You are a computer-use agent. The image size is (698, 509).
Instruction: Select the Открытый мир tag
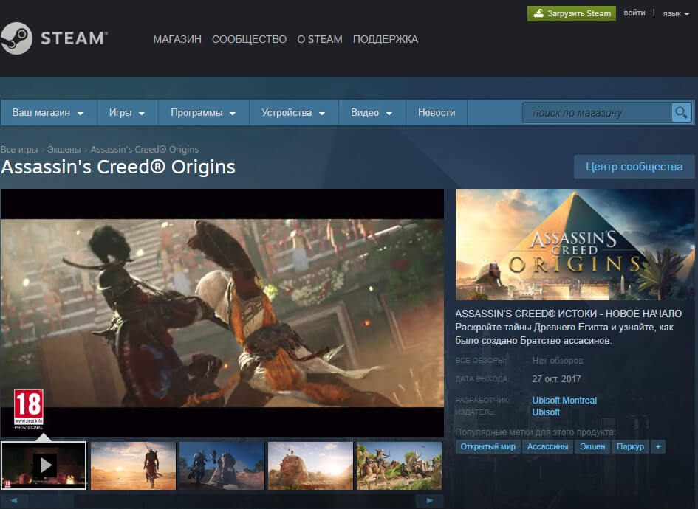tap(488, 446)
